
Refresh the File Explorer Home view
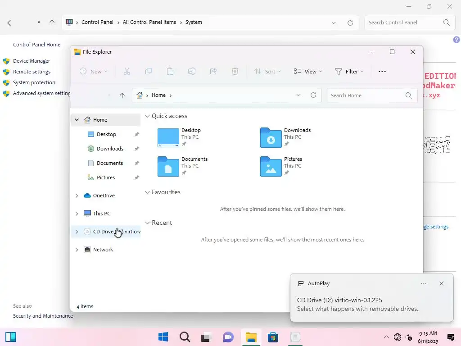tap(313, 96)
